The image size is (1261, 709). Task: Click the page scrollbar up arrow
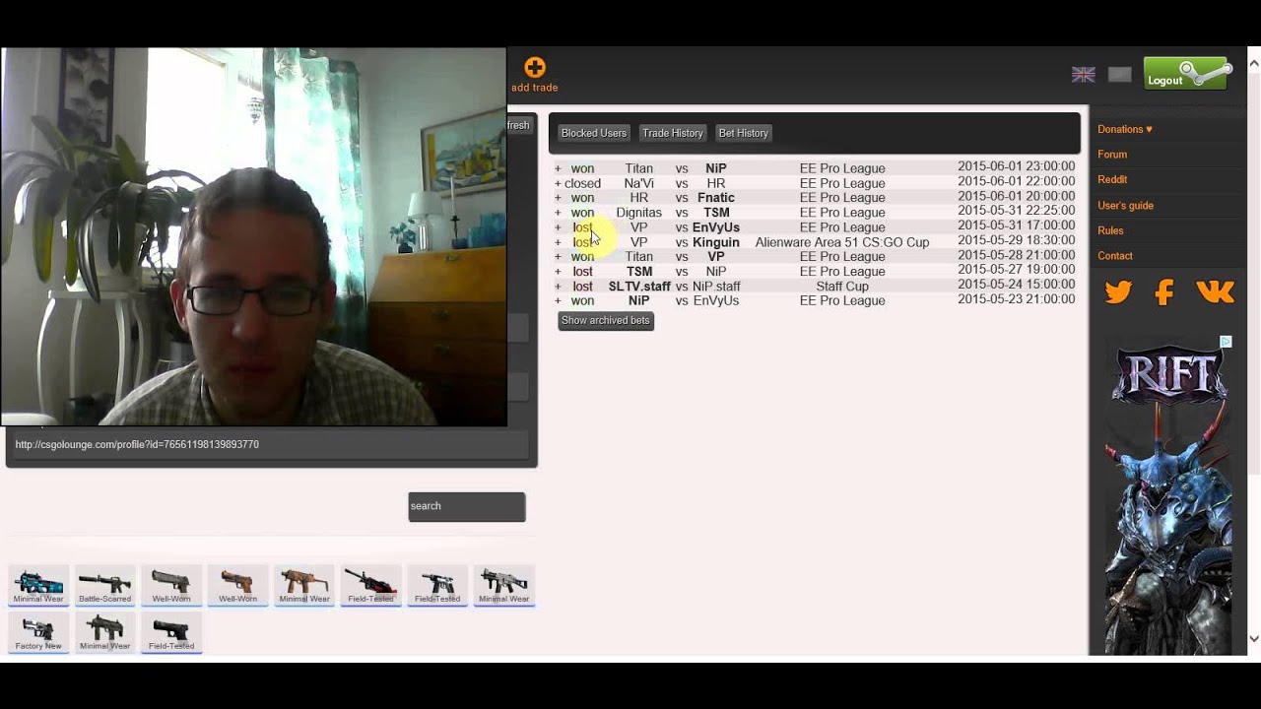1253,64
